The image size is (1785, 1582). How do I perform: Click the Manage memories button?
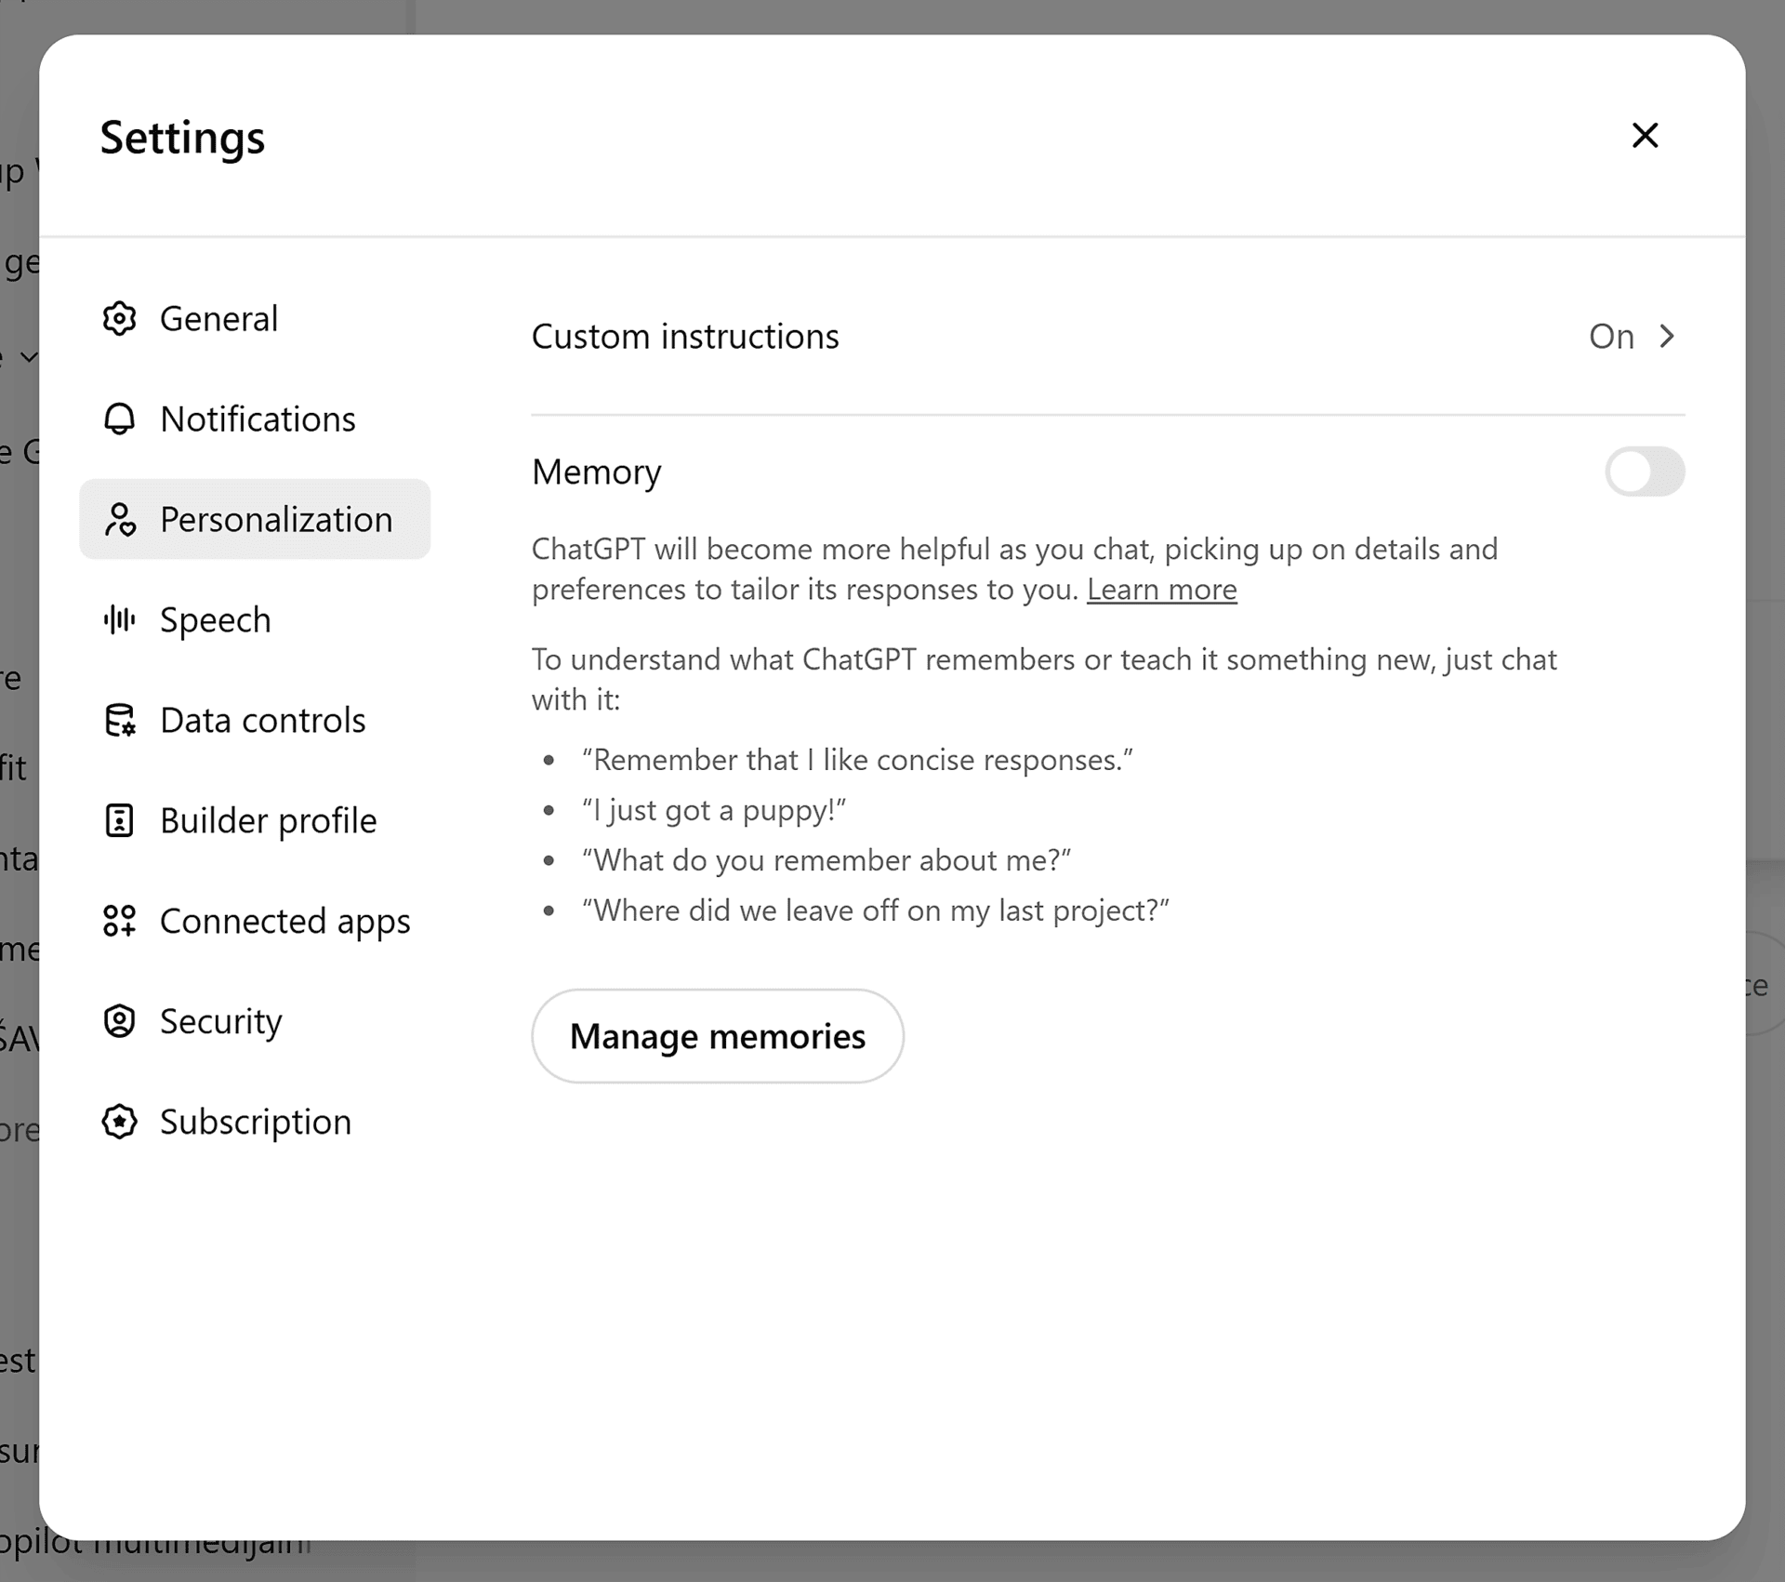click(x=717, y=1036)
